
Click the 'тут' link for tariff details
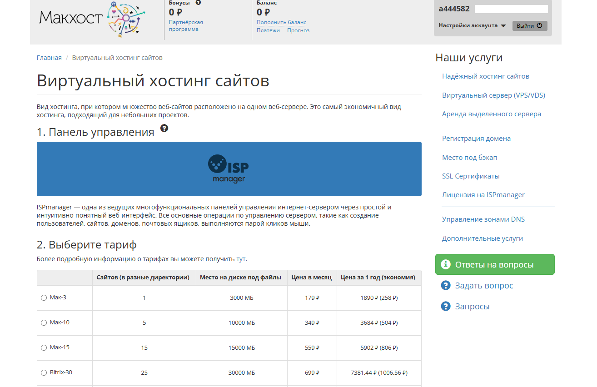[241, 259]
